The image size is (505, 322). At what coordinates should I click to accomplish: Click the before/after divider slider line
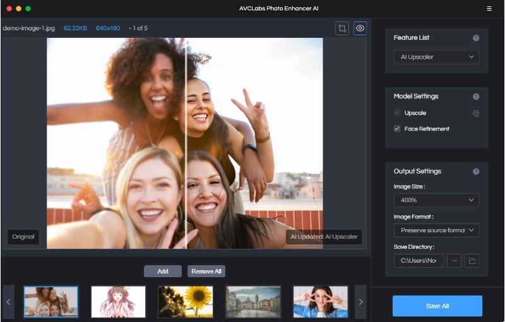point(186,143)
